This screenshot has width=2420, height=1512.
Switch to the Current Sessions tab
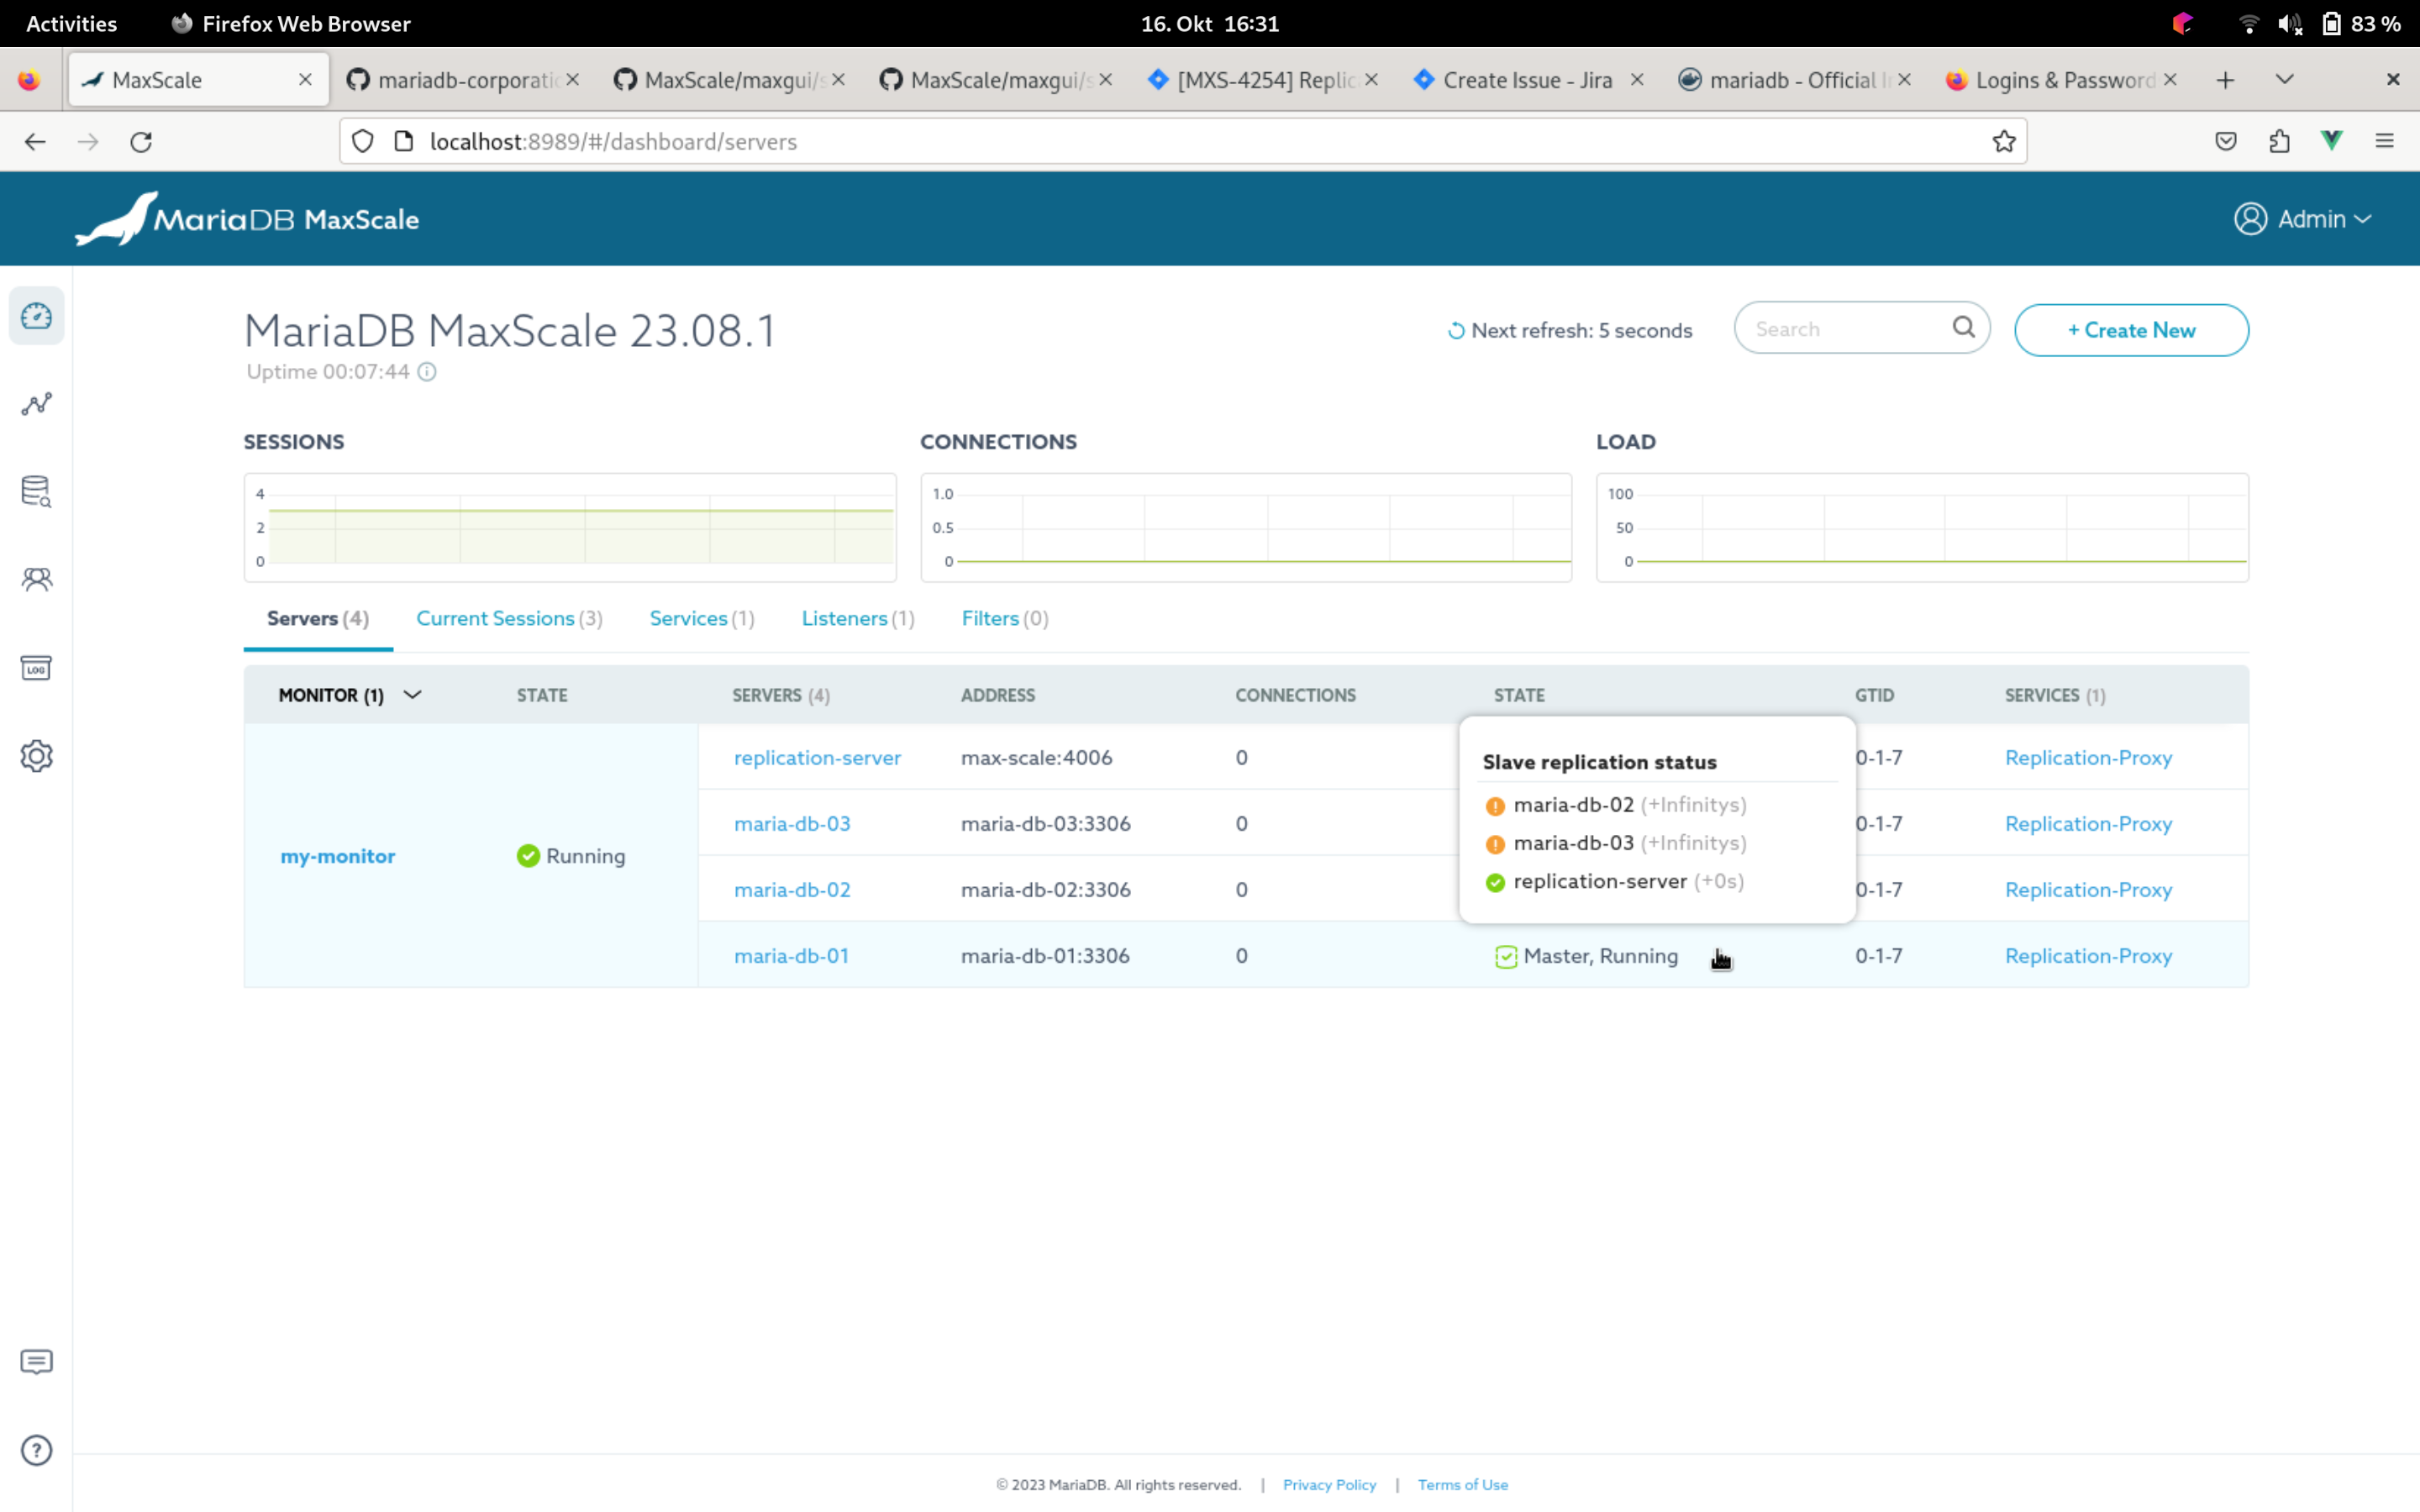click(x=508, y=618)
